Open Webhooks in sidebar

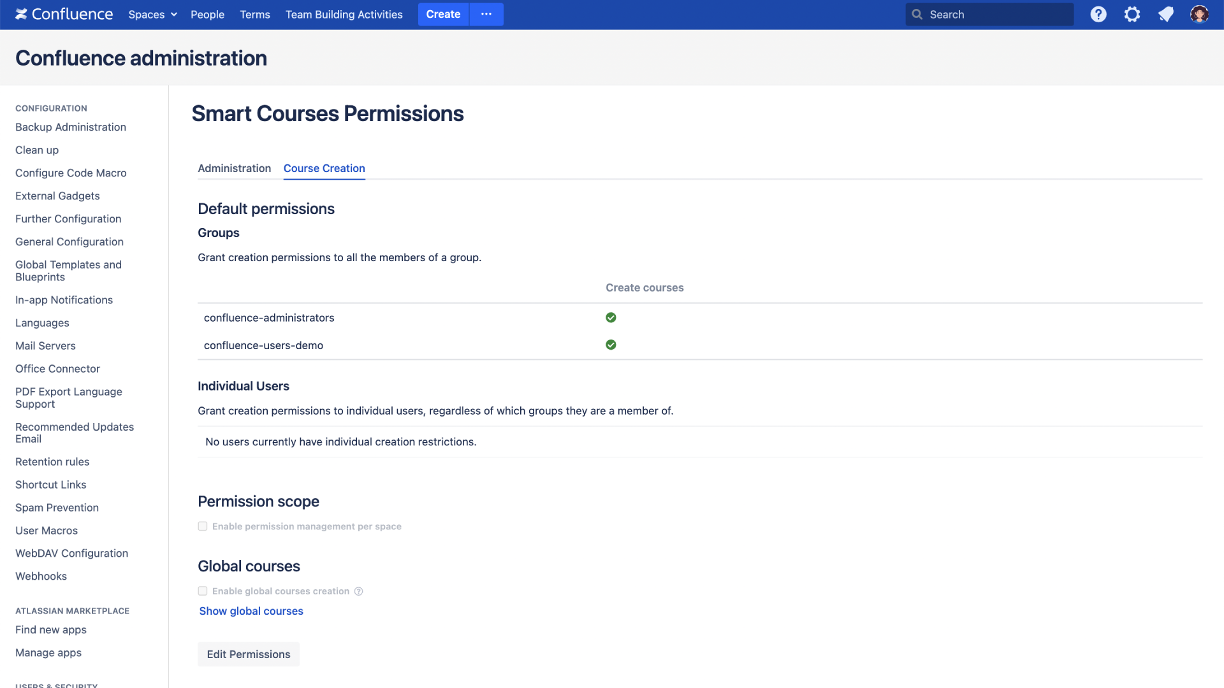(41, 577)
